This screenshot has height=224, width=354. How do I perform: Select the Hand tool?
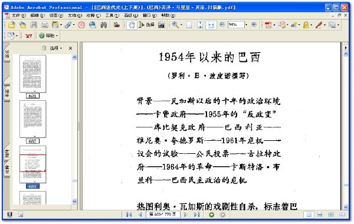pos(132,25)
